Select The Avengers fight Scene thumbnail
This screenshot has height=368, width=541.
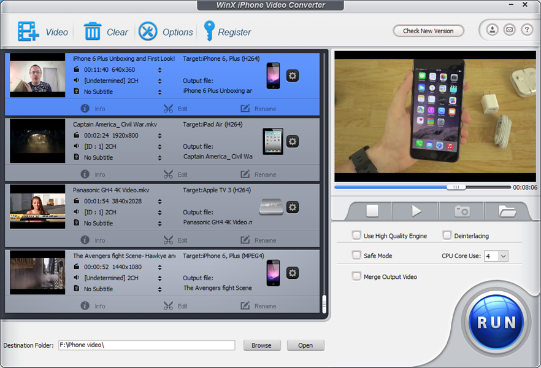point(37,272)
